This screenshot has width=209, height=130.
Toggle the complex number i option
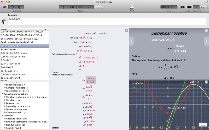[x=98, y=7]
